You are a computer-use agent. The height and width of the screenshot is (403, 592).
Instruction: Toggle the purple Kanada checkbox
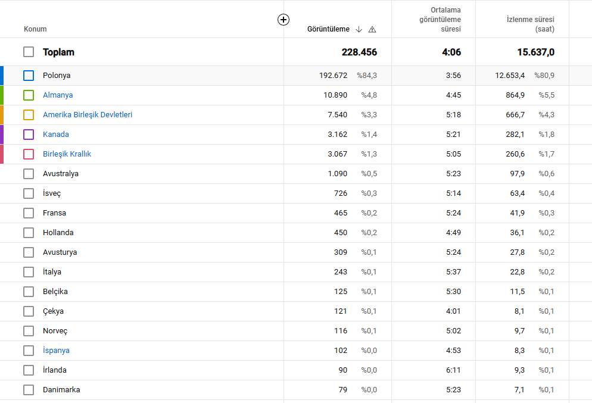(x=29, y=135)
